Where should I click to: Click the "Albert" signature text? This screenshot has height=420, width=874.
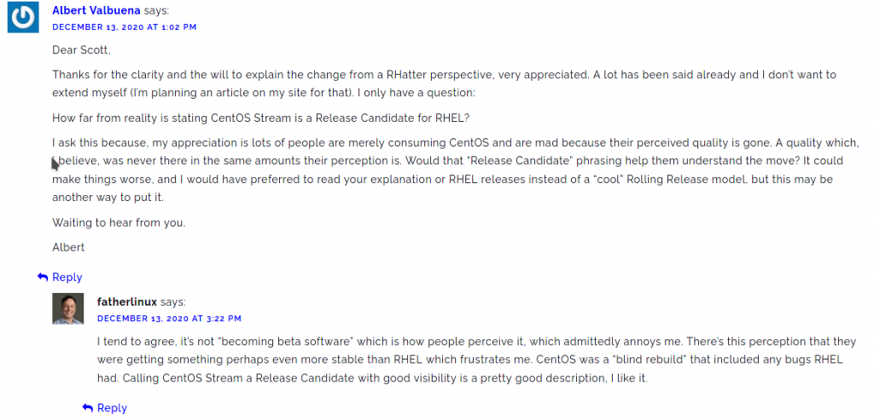[x=68, y=247]
